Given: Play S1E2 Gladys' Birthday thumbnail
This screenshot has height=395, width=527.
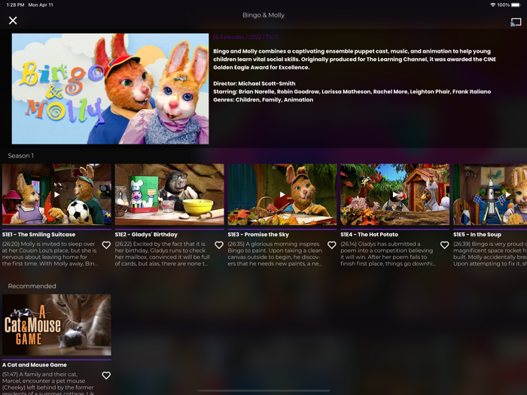Looking at the screenshot, I should click(x=169, y=194).
